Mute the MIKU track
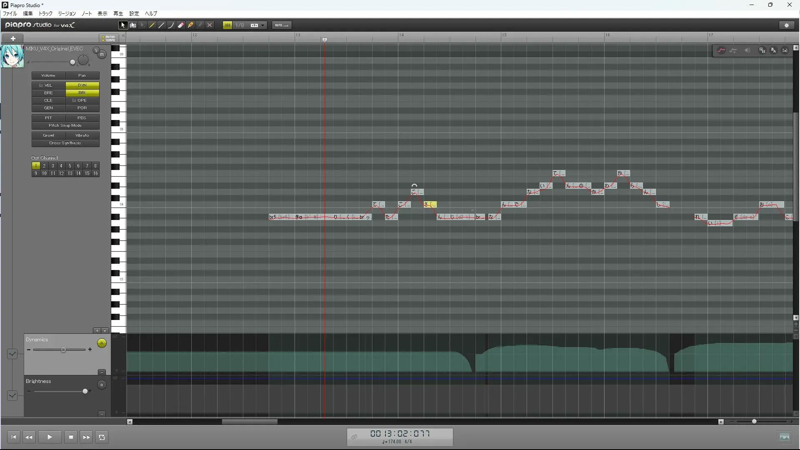 pos(102,55)
